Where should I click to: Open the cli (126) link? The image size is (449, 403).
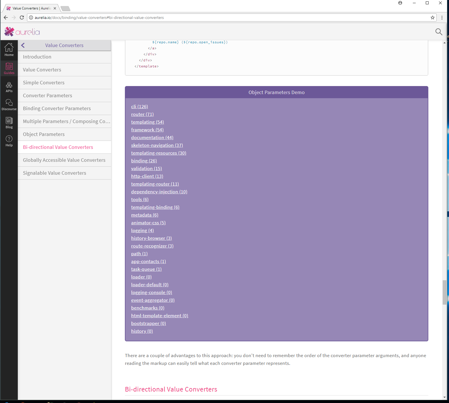point(140,106)
